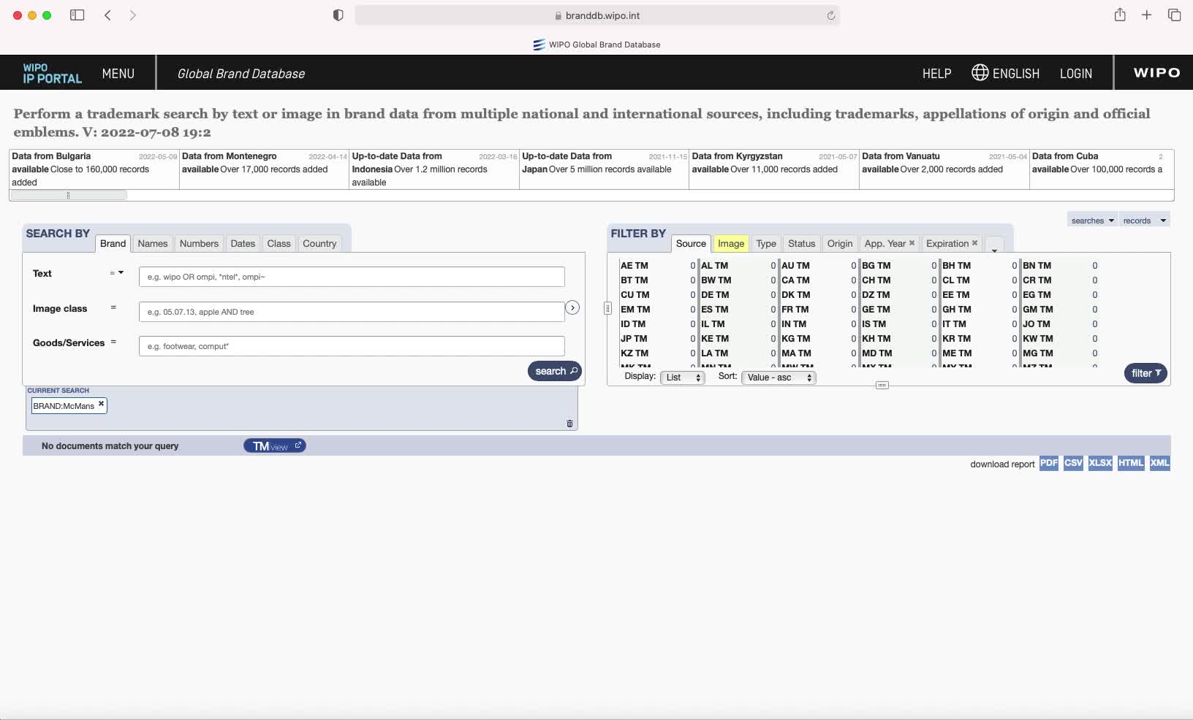
Task: Select AE TM source filter
Action: 635,266
